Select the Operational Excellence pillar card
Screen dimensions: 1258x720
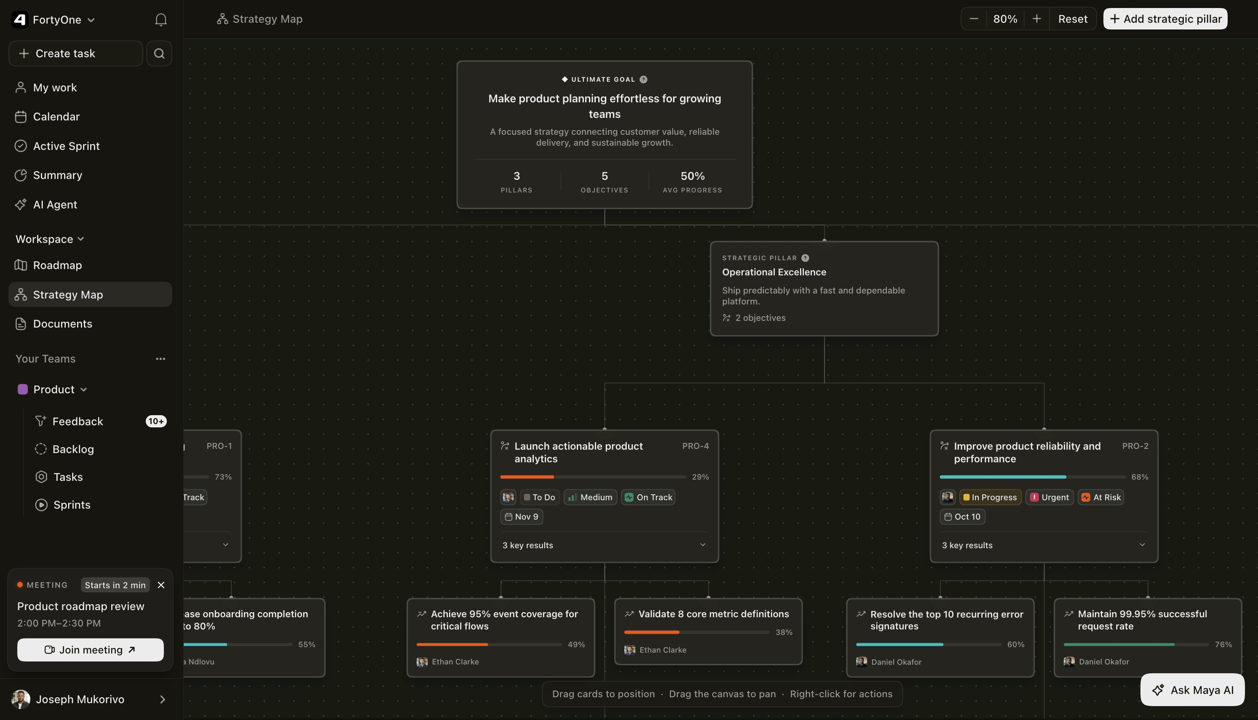[x=824, y=288]
